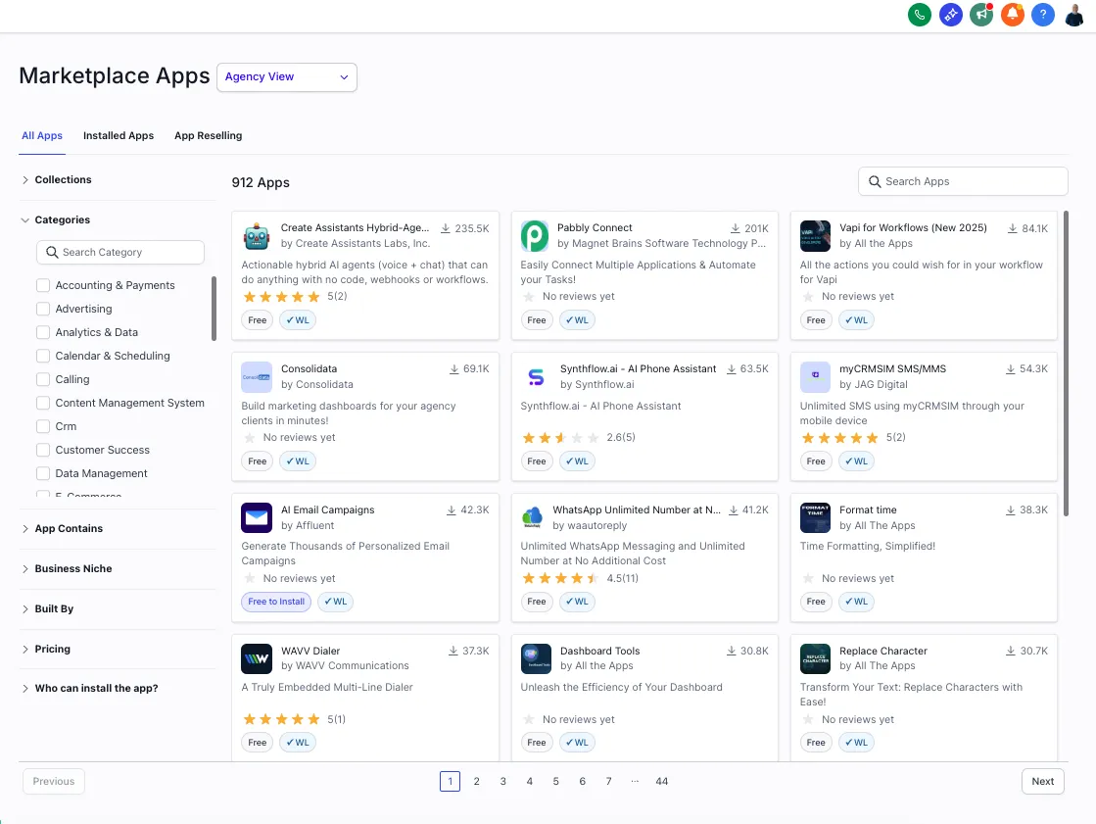Click the star rating on Synthflow.ai card
The width and height of the screenshot is (1096, 824).
pyautogui.click(x=560, y=438)
